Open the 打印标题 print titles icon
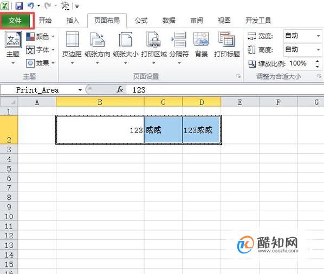Viewport: 324px width, 274px height. (x=226, y=39)
